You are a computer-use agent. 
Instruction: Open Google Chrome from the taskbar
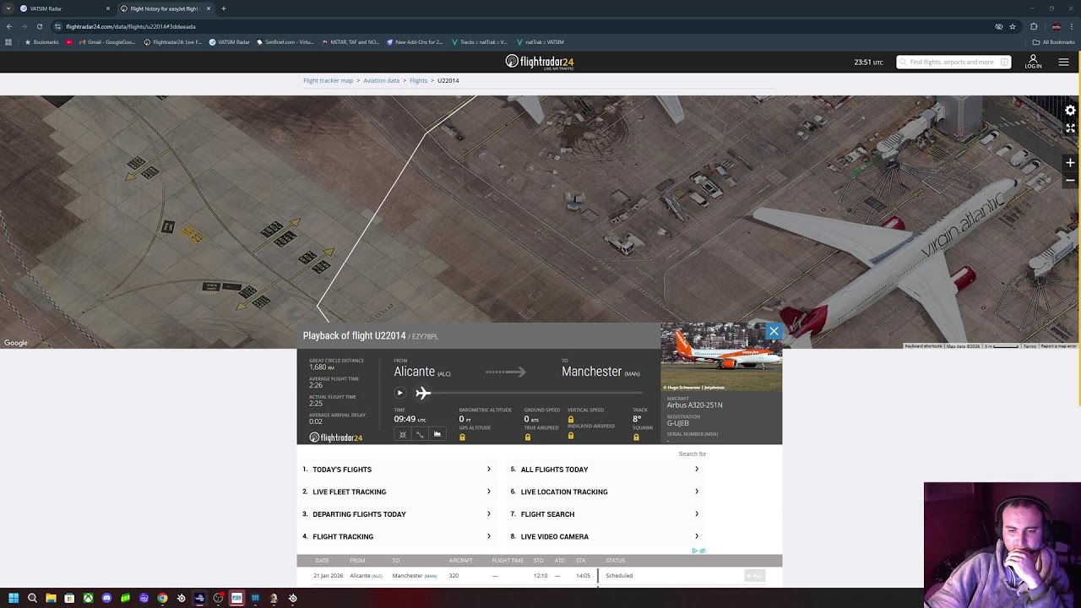(162, 598)
